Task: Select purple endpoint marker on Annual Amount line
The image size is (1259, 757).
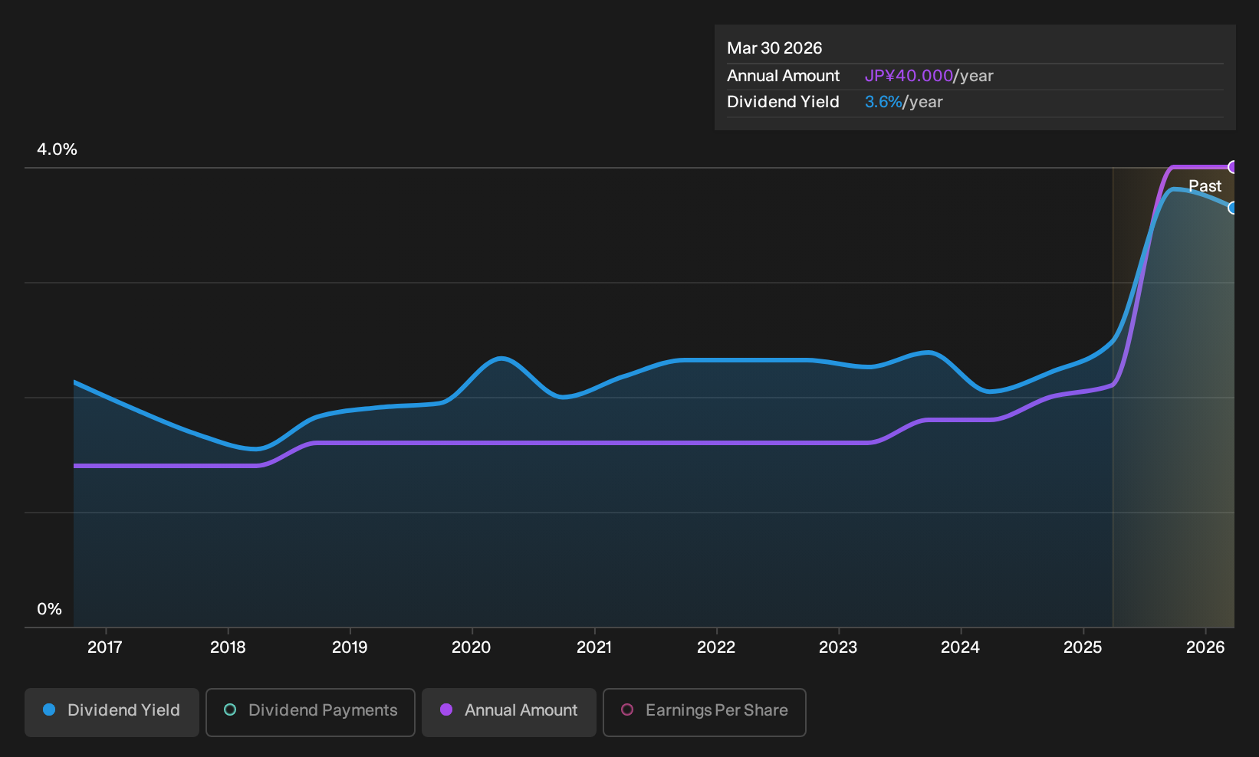Action: [1232, 167]
